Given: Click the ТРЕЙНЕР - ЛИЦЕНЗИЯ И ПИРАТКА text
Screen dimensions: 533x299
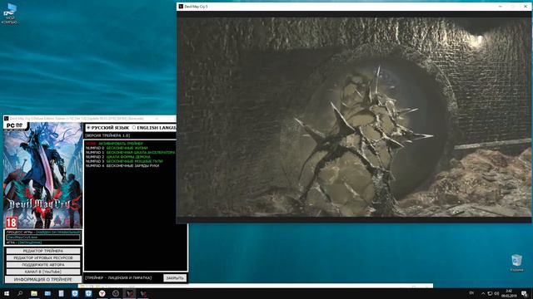Looking at the screenshot, I should (x=118, y=278).
